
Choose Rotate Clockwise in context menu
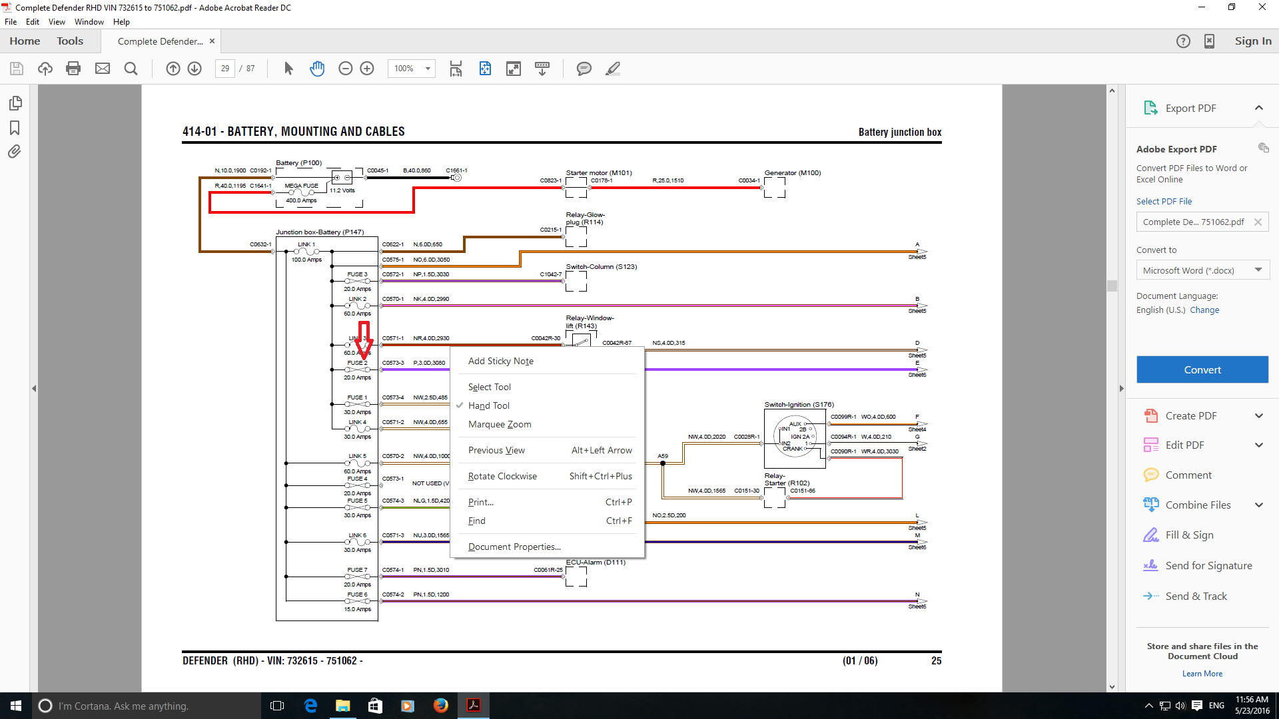click(x=547, y=476)
